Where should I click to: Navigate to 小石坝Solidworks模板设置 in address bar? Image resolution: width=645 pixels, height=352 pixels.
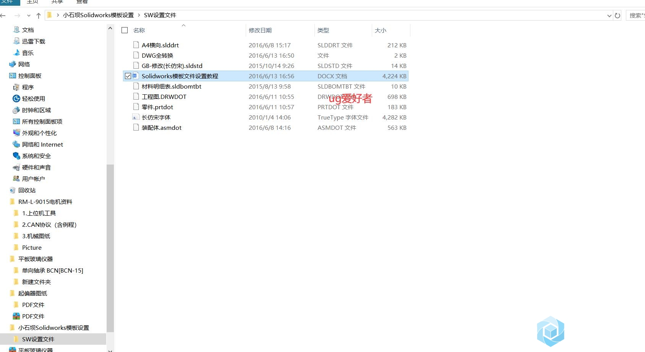(98, 15)
